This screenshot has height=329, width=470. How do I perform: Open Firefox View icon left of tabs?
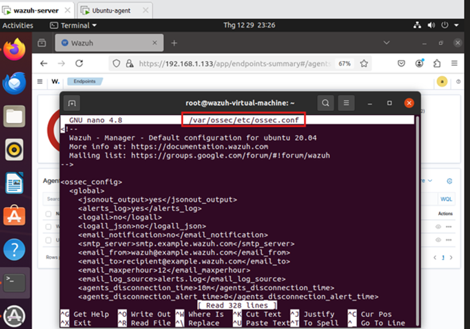click(42, 43)
